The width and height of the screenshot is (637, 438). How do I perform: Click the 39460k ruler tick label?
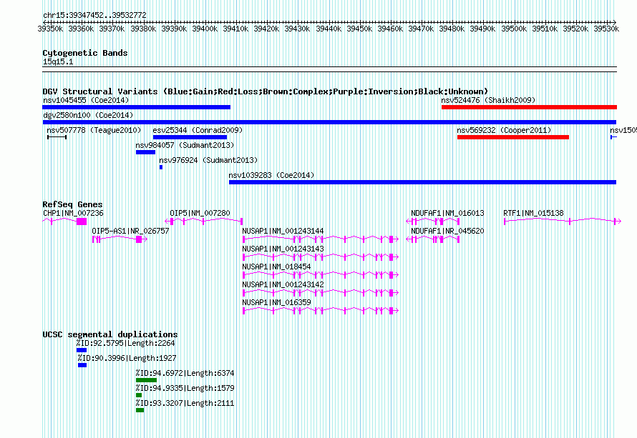click(x=390, y=29)
